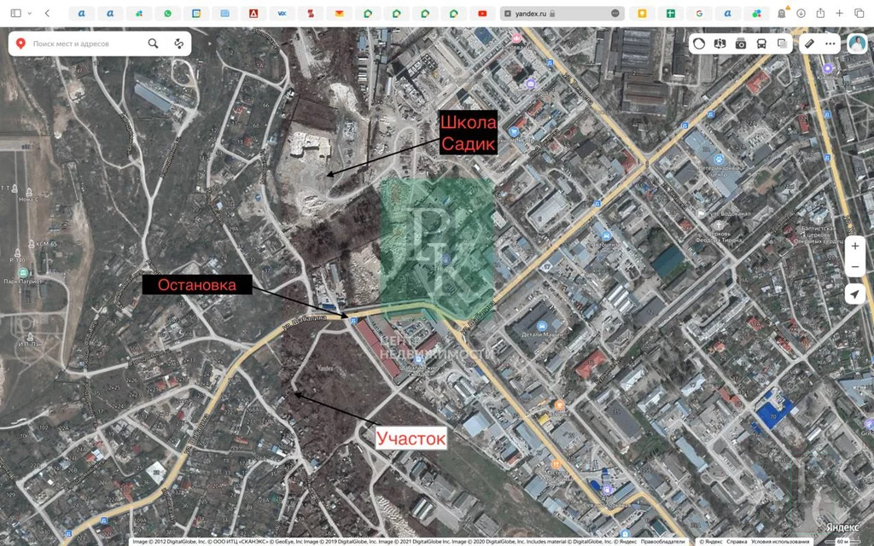Select 'Ветеринарный центр' map marker
The height and width of the screenshot is (546, 874).
tap(719, 159)
